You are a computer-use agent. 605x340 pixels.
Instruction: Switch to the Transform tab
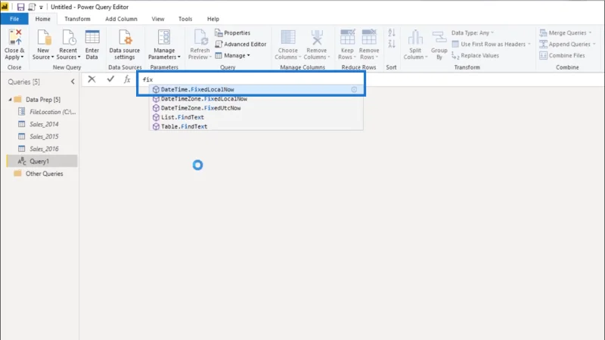pos(77,19)
